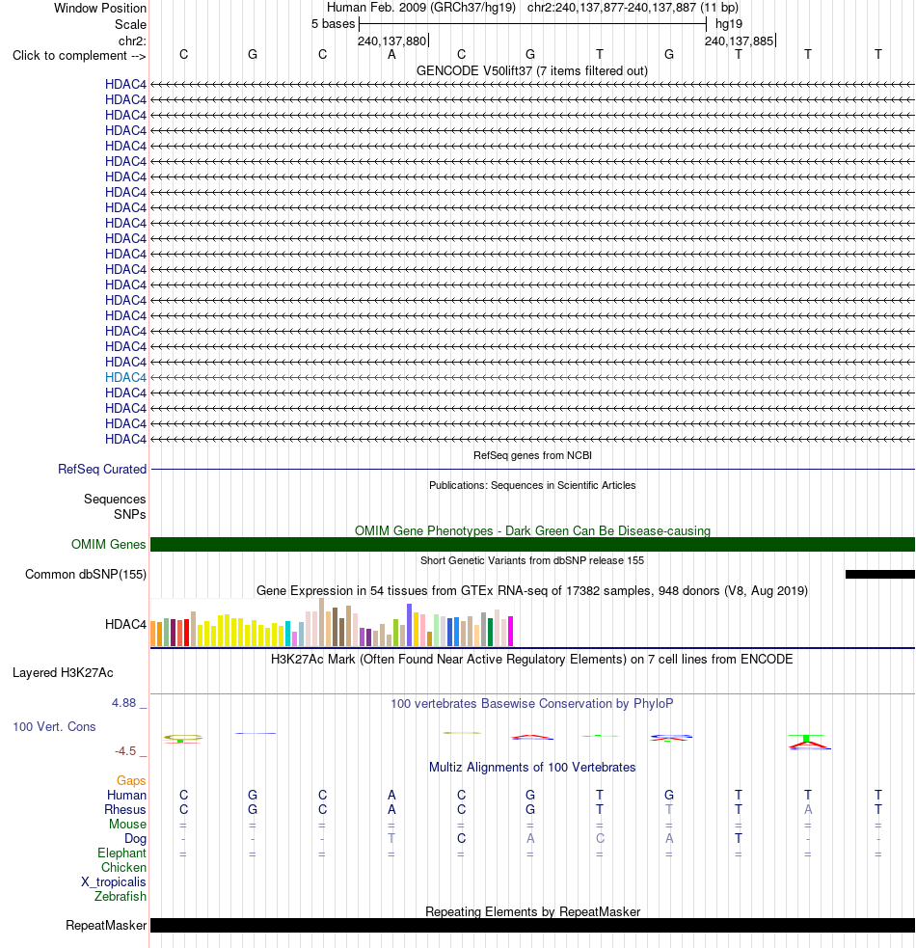Click the HDAC4 transcript label just above RefSeq title
The width and height of the screenshot is (916, 948).
coord(125,439)
